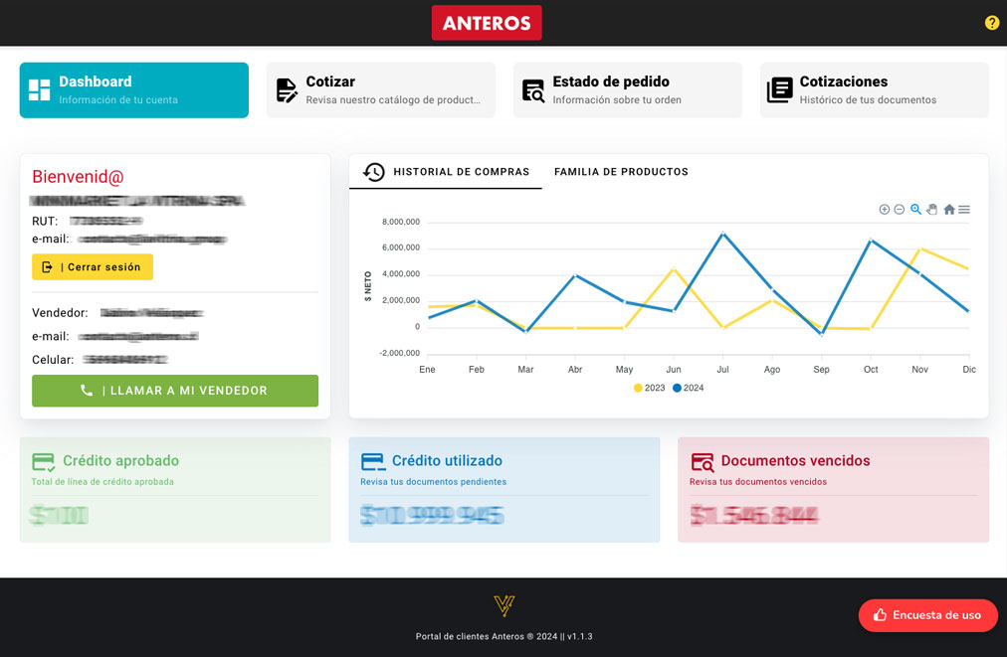This screenshot has width=1007, height=657.
Task: Zoom in on the chart
Action: pyautogui.click(x=885, y=209)
